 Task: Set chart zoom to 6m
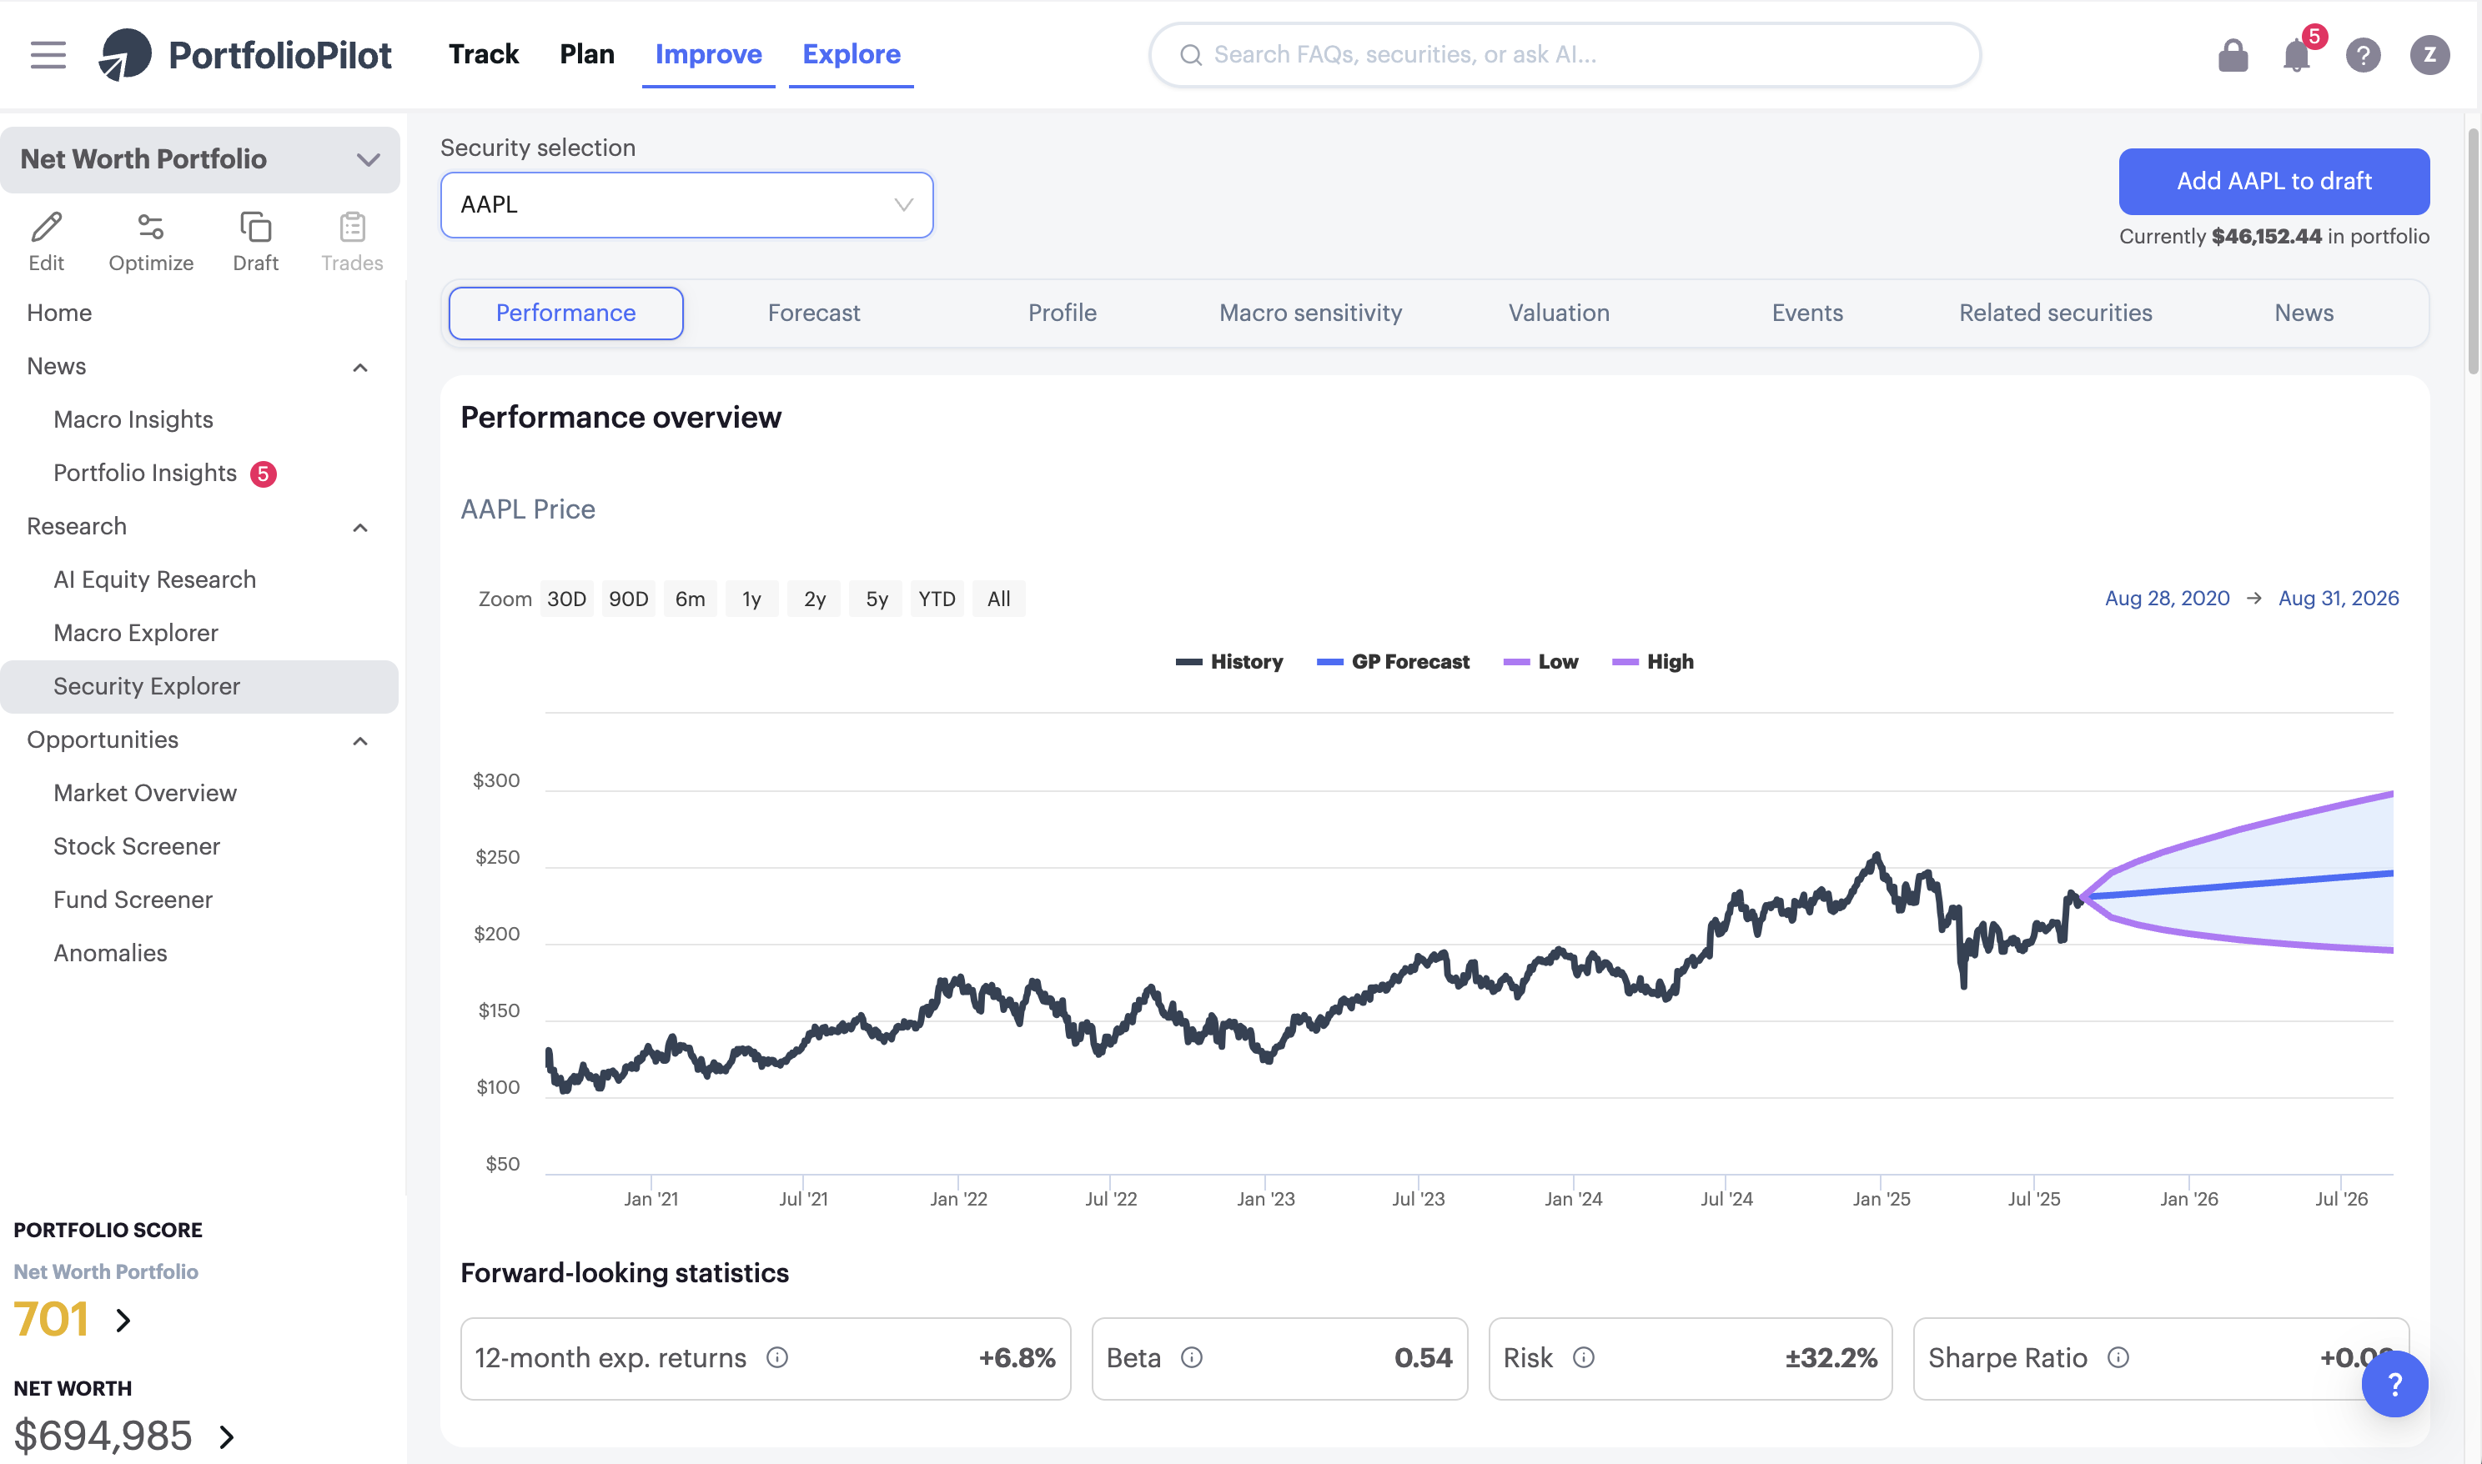tap(690, 599)
